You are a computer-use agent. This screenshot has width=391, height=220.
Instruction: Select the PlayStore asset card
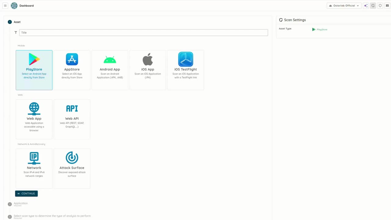click(34, 70)
